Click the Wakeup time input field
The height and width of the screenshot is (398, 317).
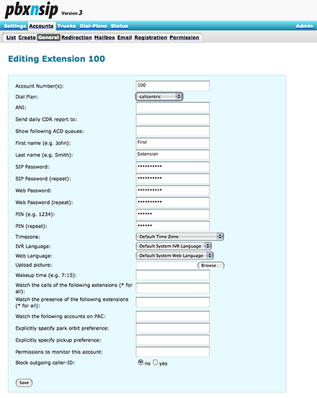point(173,275)
